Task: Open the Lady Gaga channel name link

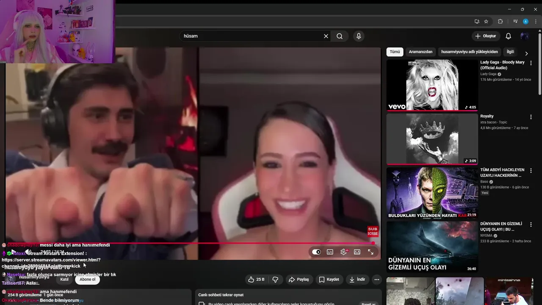Action: [488, 74]
